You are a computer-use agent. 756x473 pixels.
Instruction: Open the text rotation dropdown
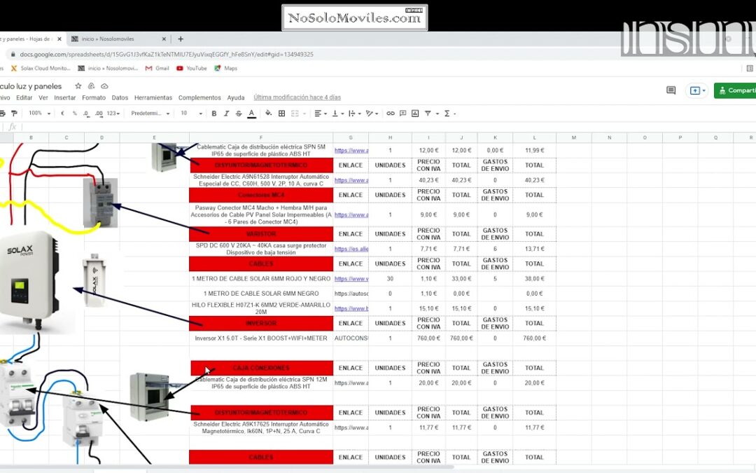tap(372, 114)
